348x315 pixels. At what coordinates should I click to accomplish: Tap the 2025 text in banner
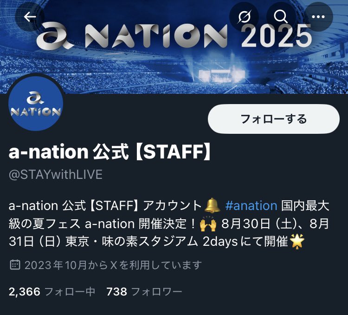pos(277,36)
